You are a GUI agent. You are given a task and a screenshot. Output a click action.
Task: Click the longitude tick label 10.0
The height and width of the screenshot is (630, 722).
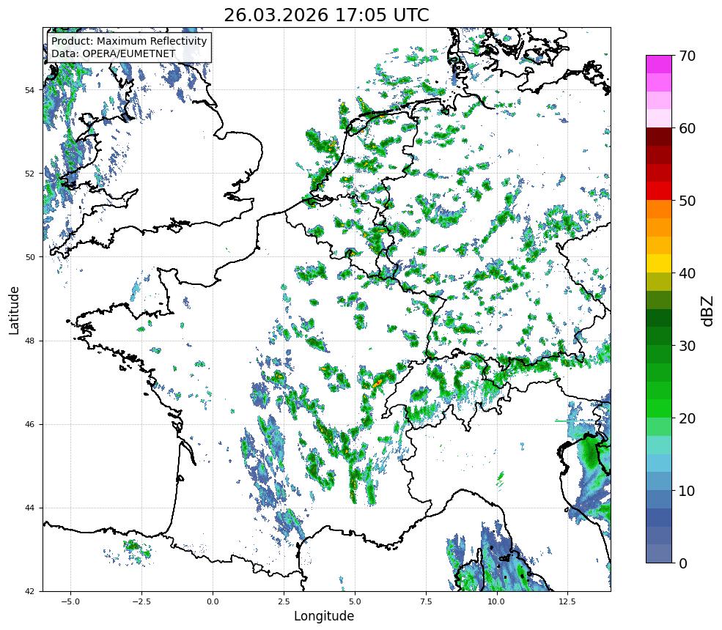point(497,601)
